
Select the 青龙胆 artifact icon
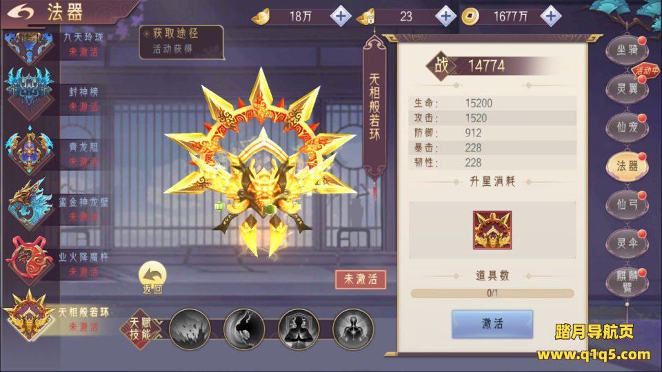pyautogui.click(x=29, y=149)
